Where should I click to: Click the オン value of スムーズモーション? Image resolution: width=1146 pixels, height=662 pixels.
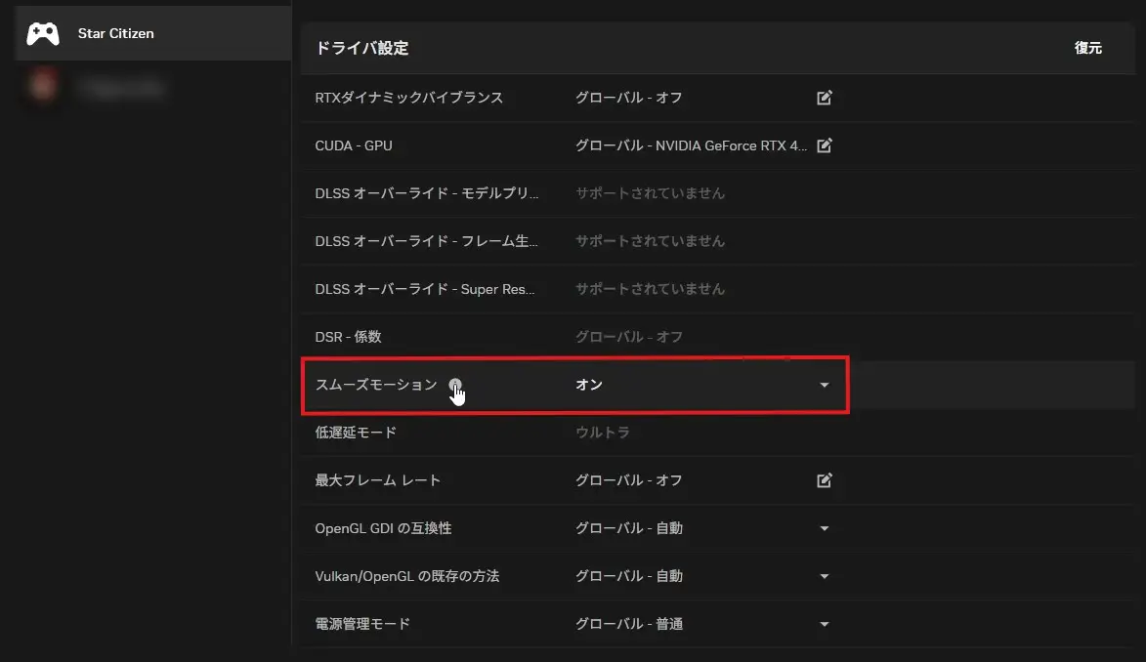[589, 385]
